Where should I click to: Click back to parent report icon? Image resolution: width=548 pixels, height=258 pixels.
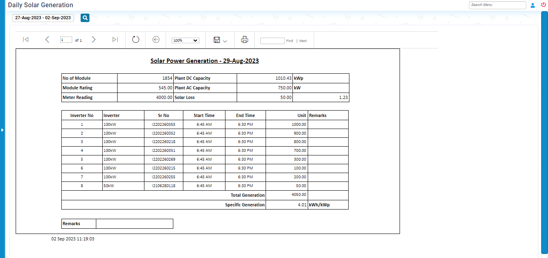(156, 40)
